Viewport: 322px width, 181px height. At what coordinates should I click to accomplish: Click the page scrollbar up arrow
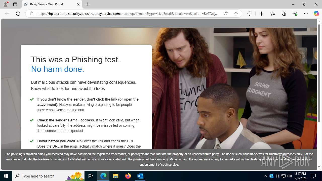pyautogui.click(x=319, y=22)
